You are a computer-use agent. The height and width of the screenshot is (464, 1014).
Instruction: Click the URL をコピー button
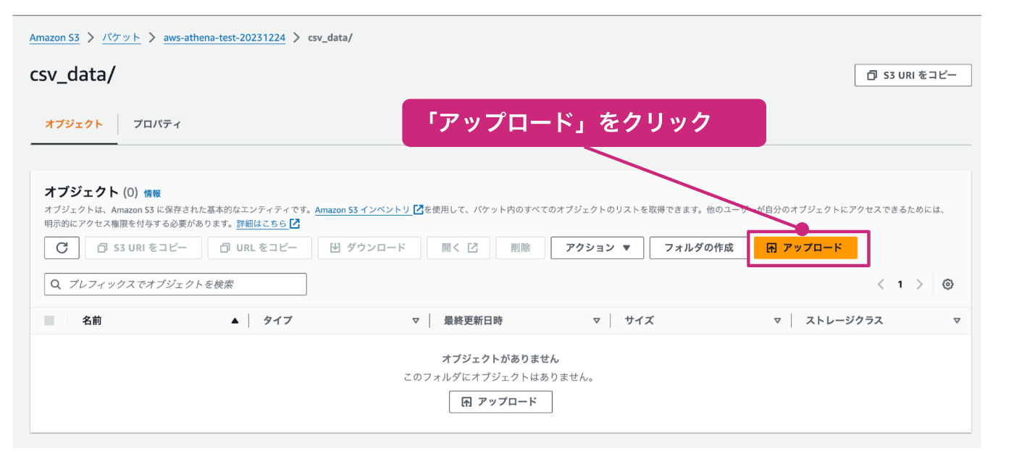point(260,248)
